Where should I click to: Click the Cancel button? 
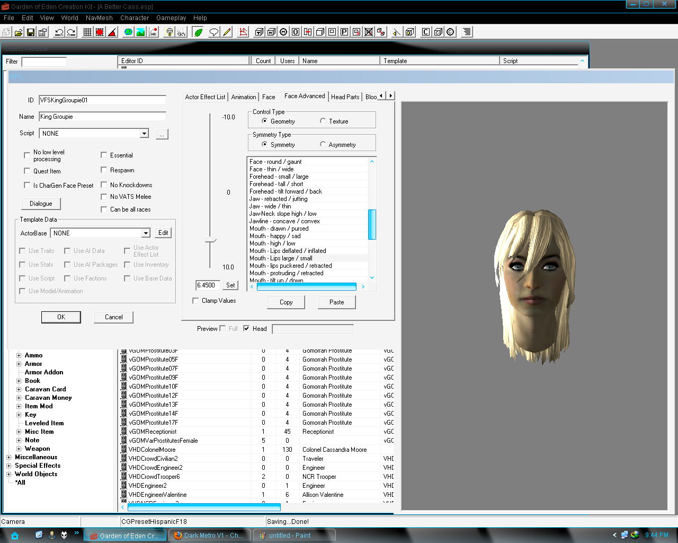(x=113, y=317)
